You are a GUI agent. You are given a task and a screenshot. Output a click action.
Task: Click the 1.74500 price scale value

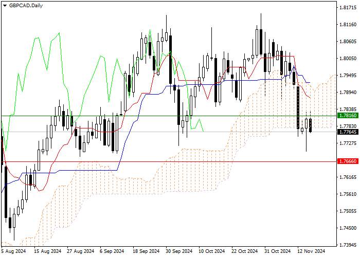click(x=348, y=228)
